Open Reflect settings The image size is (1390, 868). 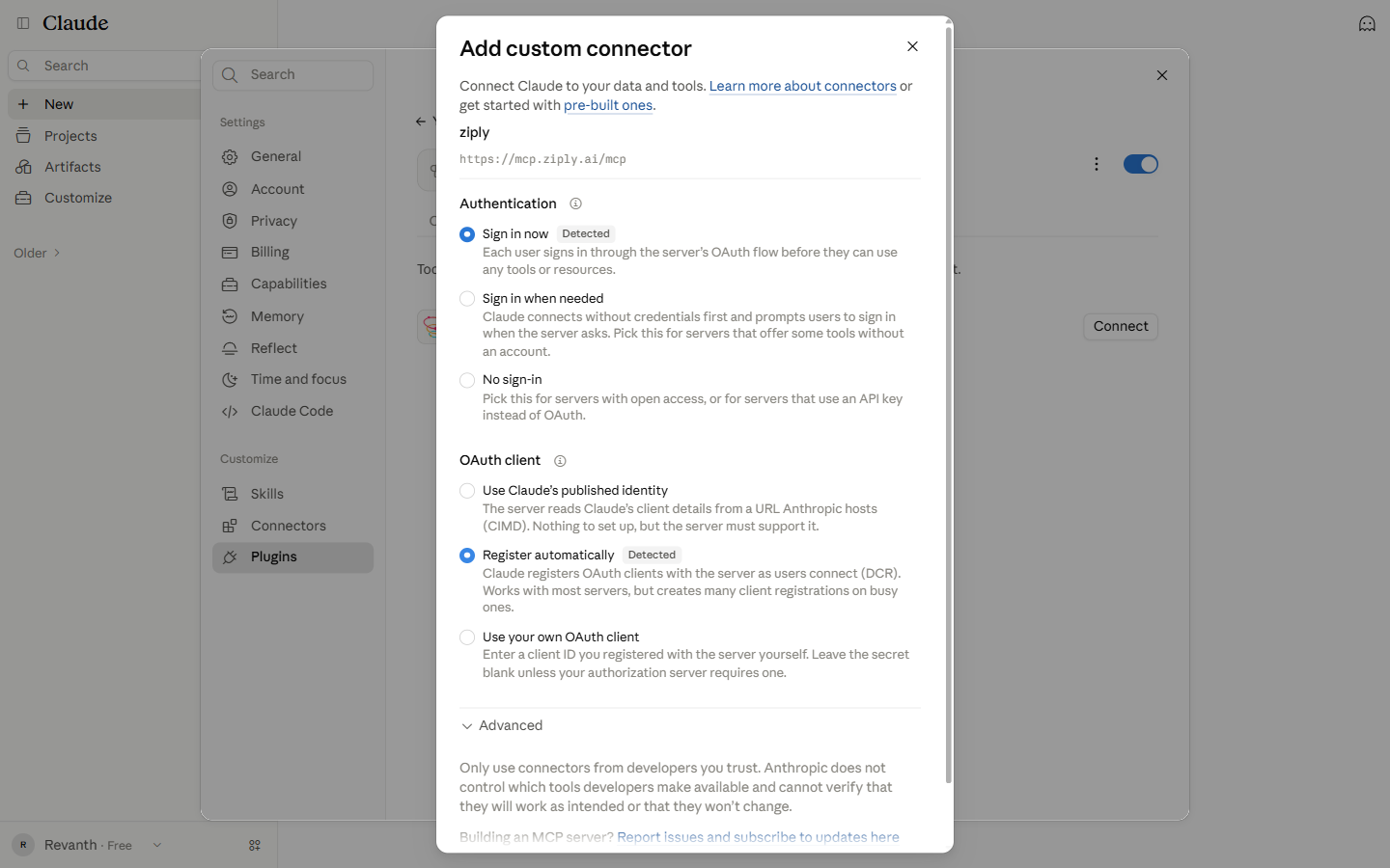pyautogui.click(x=292, y=348)
